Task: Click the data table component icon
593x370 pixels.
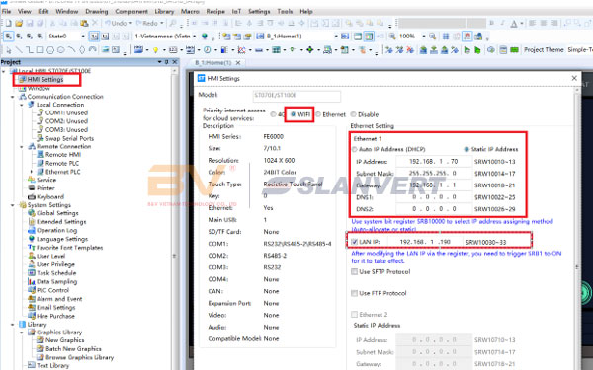Action: pyautogui.click(x=276, y=50)
